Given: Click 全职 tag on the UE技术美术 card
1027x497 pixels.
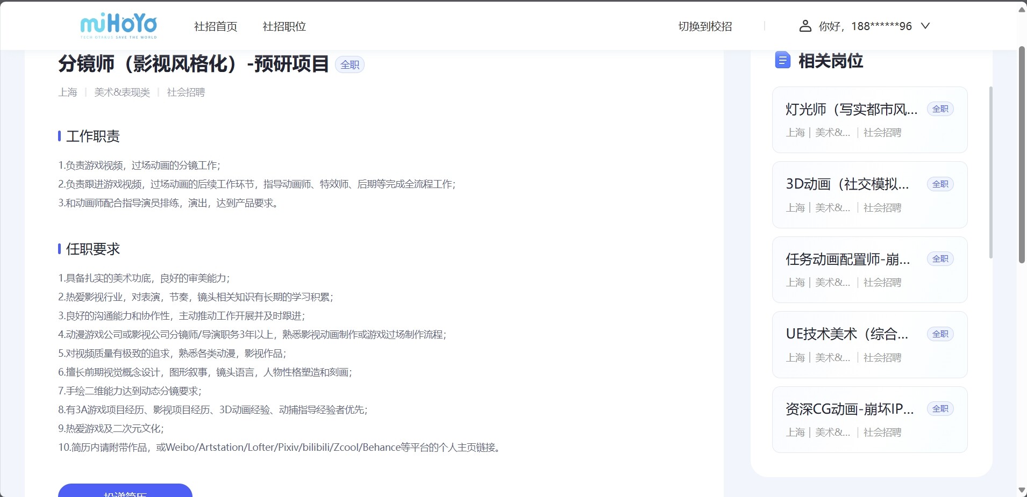Looking at the screenshot, I should (940, 334).
